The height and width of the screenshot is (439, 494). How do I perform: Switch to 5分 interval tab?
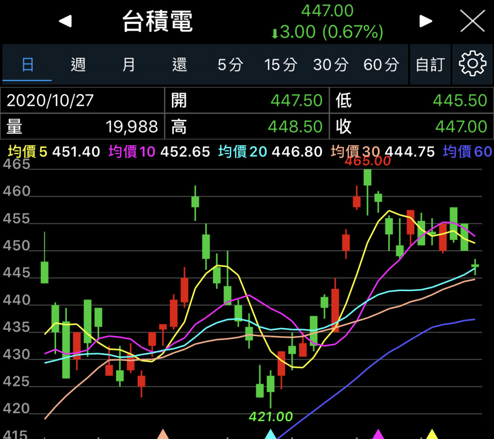(230, 64)
